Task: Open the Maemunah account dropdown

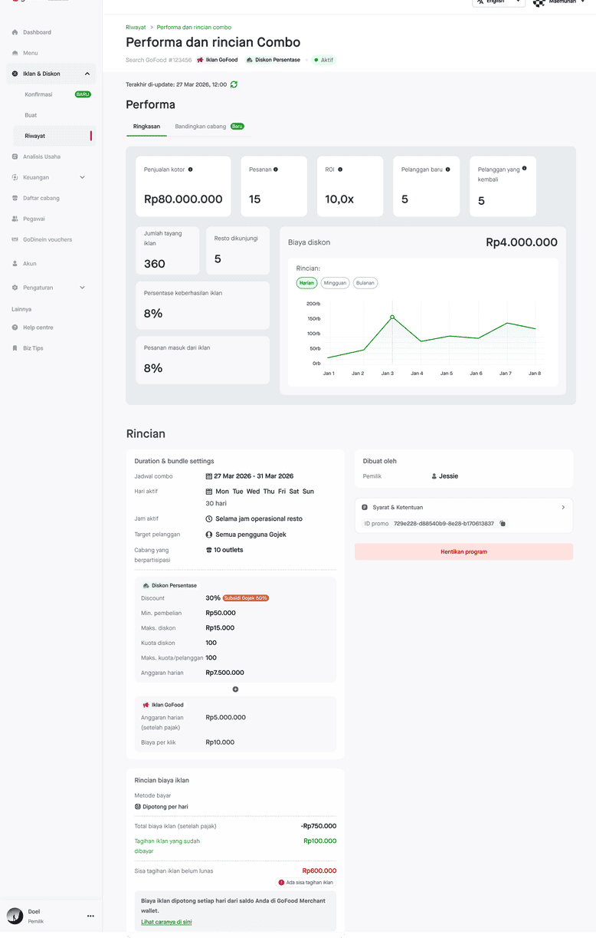Action: click(x=559, y=2)
